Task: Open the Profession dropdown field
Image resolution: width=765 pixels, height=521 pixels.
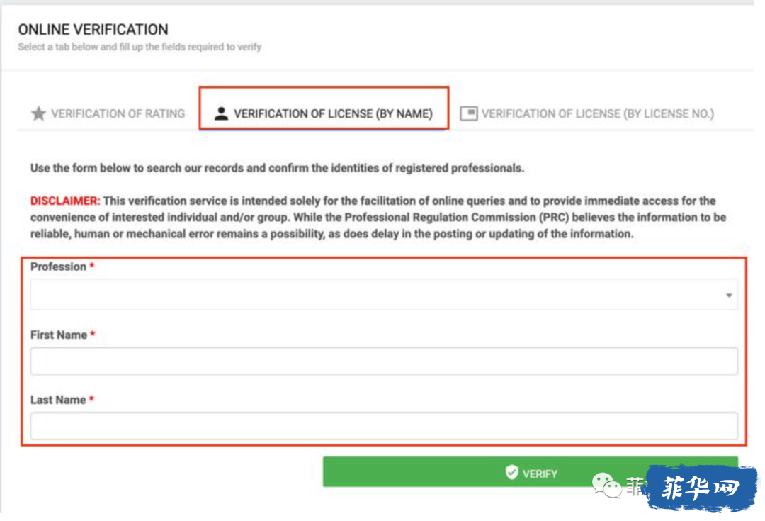Action: 384,294
